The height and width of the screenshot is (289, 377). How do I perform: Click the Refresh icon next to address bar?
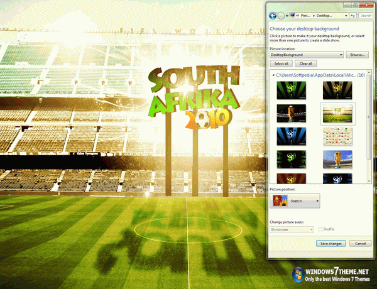point(352,16)
